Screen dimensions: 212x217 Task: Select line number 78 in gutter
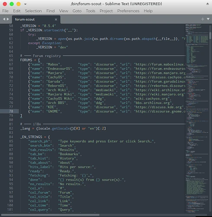pyautogui.click(x=11, y=111)
